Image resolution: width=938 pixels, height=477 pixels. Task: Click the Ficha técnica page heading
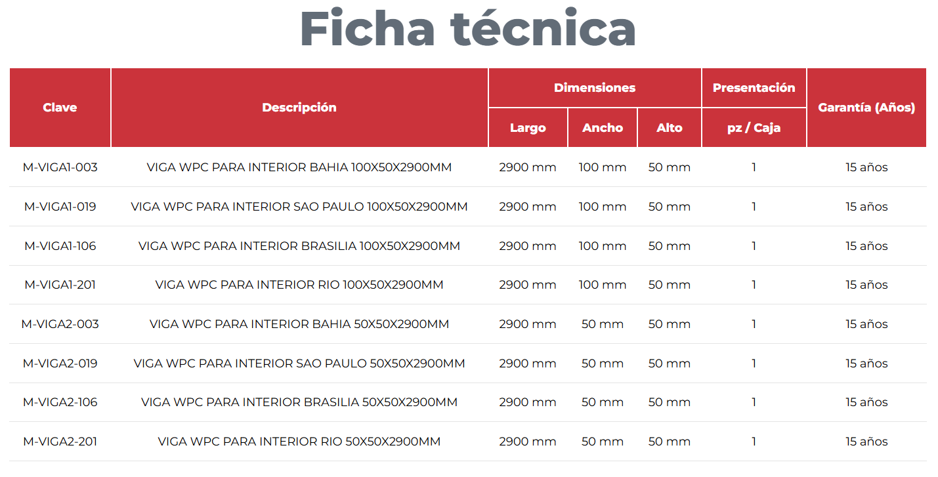(468, 29)
